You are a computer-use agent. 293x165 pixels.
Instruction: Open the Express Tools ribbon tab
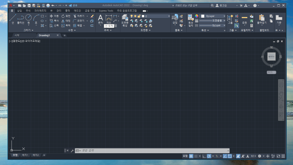(106, 11)
